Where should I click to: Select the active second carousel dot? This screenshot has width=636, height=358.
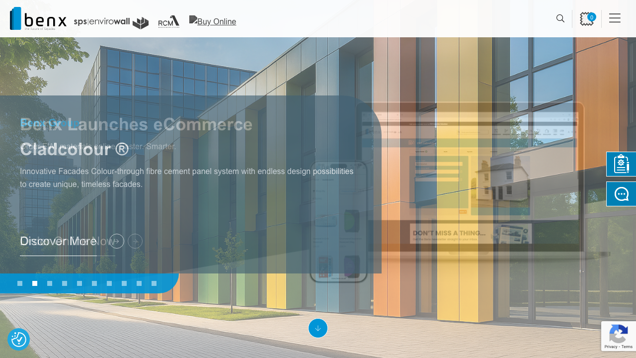35,283
